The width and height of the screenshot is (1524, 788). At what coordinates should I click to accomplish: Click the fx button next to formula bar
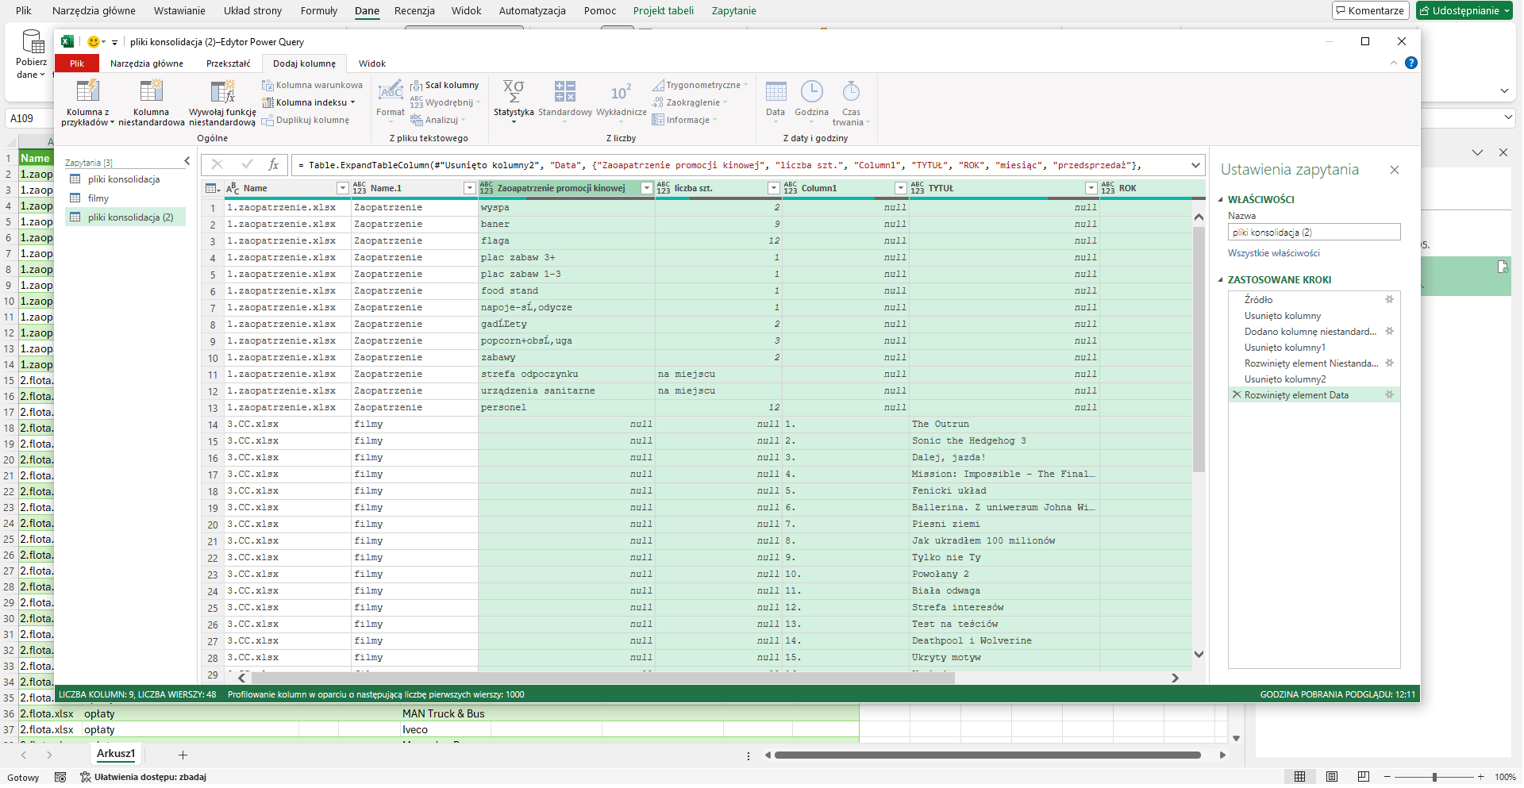274,165
